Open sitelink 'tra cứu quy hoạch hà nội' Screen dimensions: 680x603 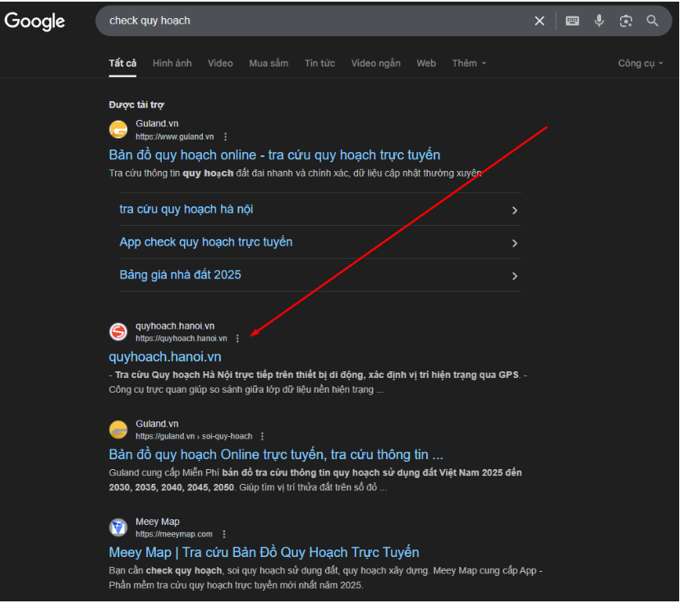point(186,209)
